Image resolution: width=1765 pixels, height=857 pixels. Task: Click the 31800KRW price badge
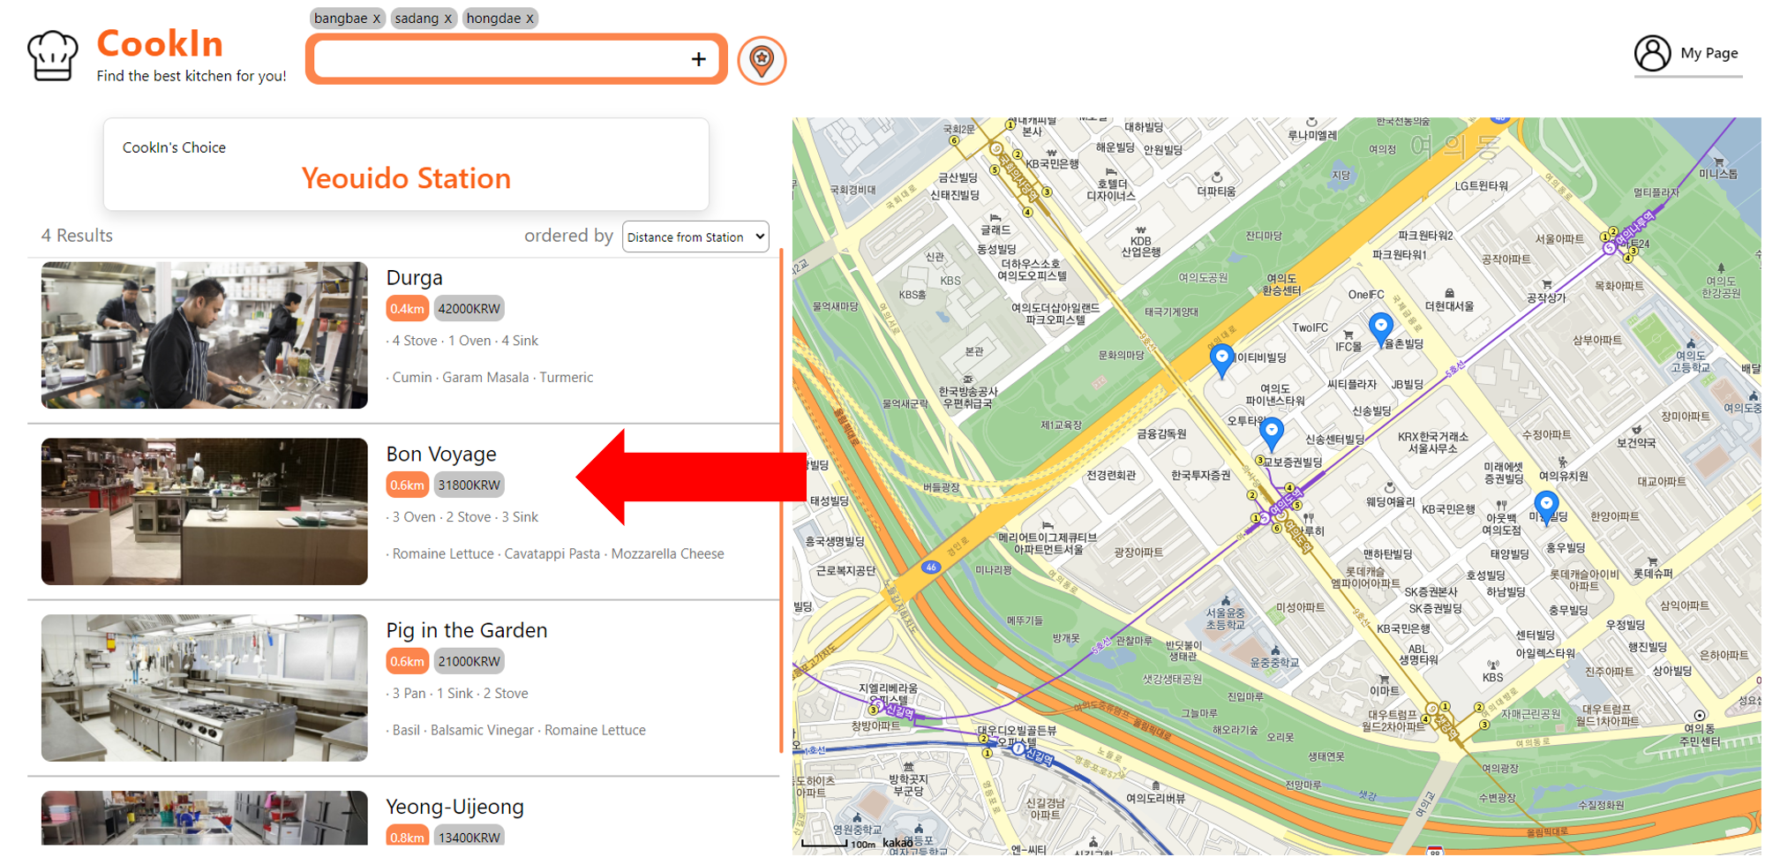point(469,485)
